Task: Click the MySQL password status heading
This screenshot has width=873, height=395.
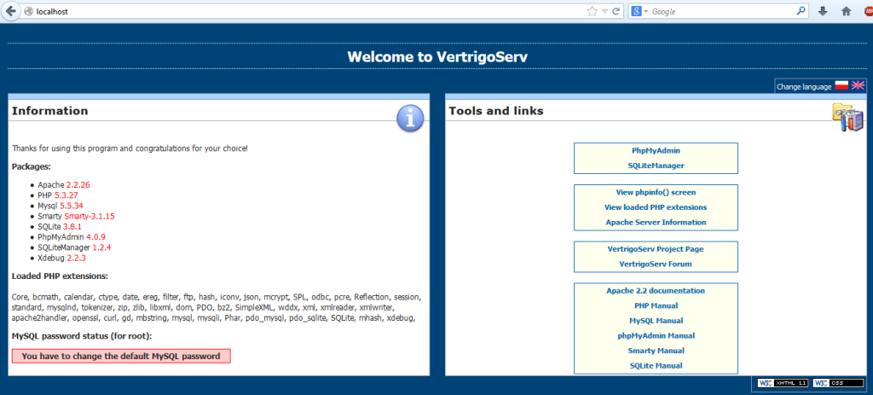Action: 82,336
